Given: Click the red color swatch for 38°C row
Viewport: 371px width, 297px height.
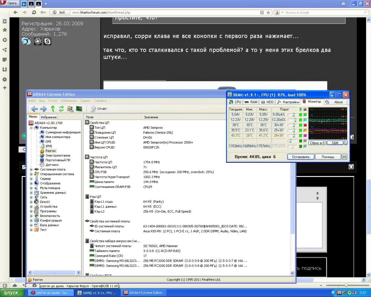Looking at the screenshot, I should 305,125.
